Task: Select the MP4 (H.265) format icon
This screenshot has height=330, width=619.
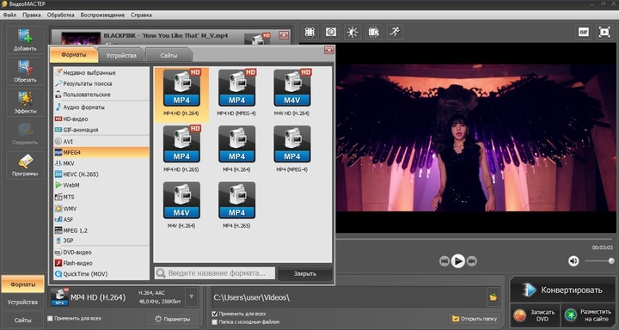Action: [237, 200]
